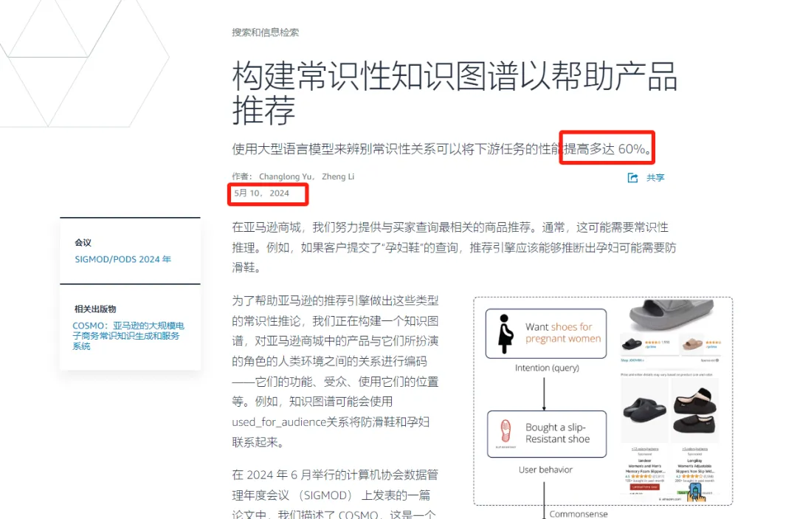The image size is (797, 519).
Task: Click the 'Bought a slip-Resistant shoe' box
Action: 547,434
